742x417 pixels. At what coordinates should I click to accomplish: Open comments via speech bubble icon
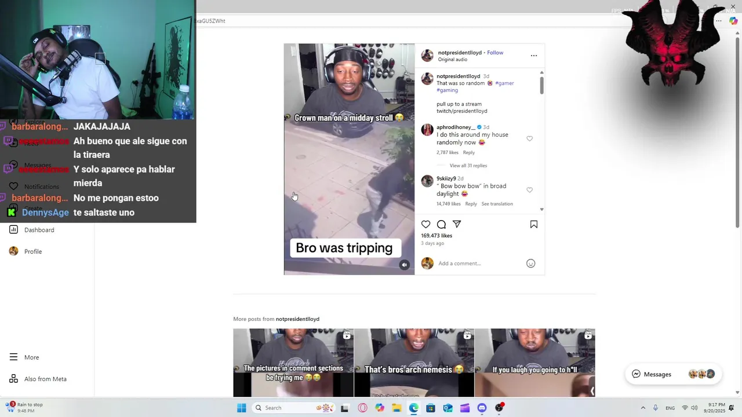click(441, 225)
